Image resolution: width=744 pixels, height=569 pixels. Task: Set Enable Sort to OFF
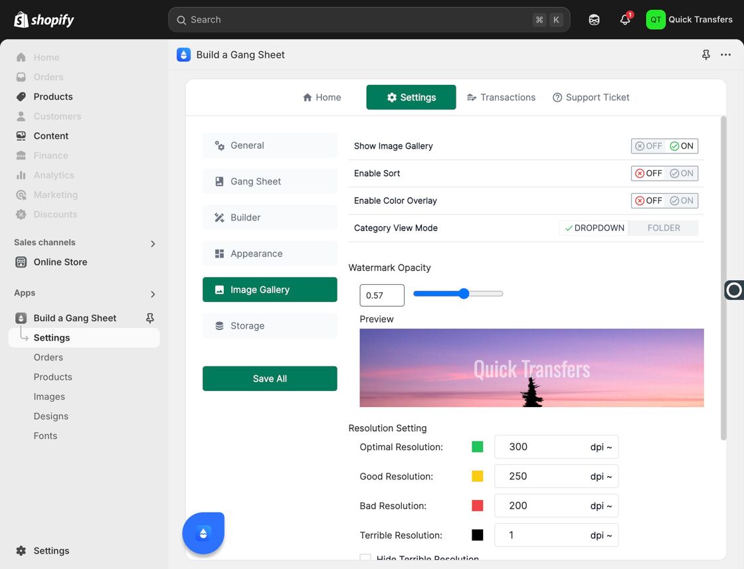(648, 173)
